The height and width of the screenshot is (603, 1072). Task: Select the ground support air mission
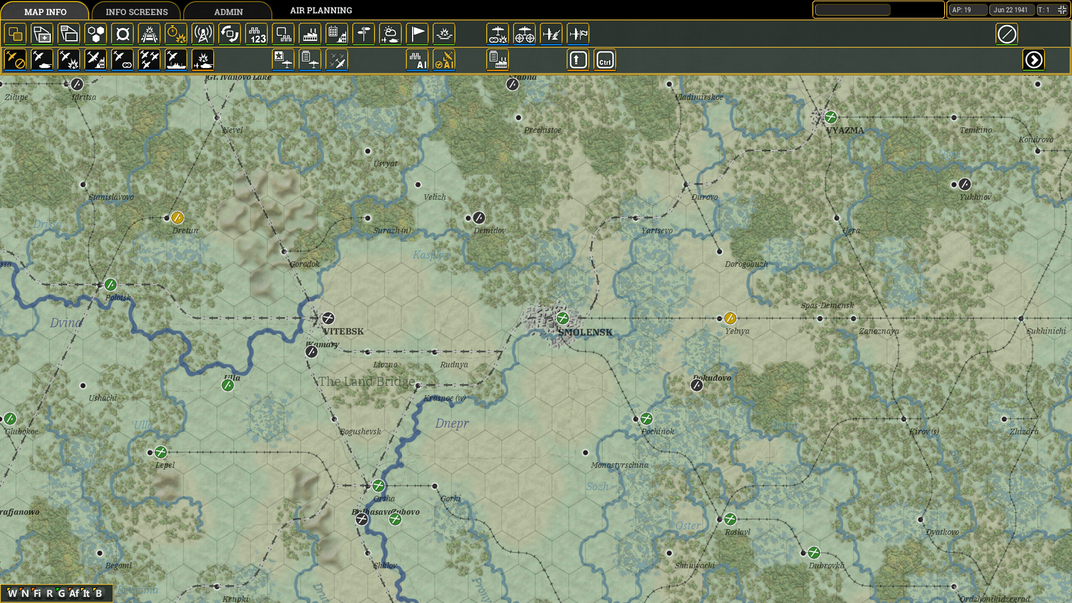tap(42, 60)
